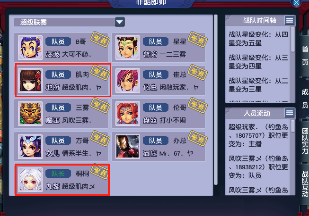The width and height of the screenshot is (309, 216).
Task: Click the 队员 badge on 伦哥's card
Action: click(156, 108)
